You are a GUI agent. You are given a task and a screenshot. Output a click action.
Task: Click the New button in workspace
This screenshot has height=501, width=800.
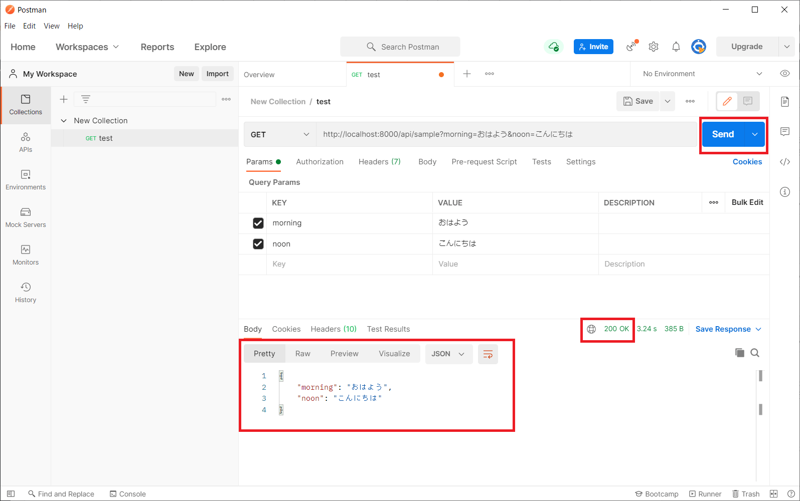coord(187,74)
